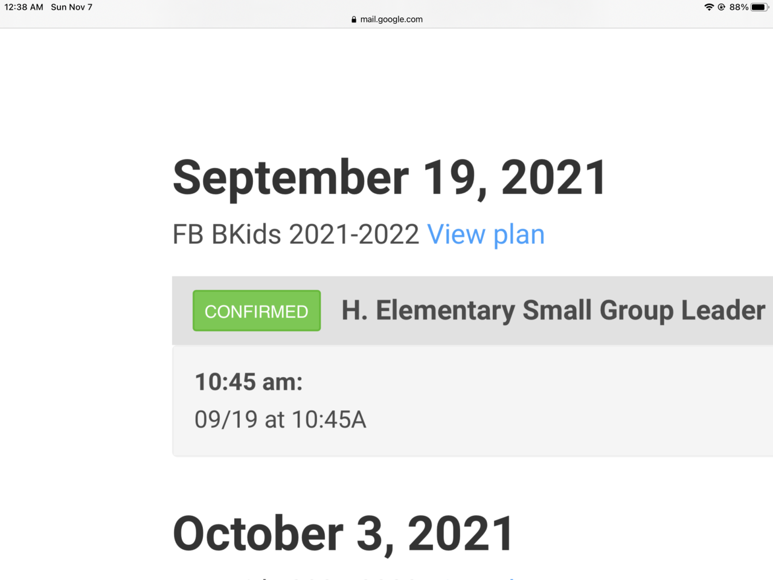Image resolution: width=773 pixels, height=580 pixels.
Task: Click the 09/19 at 10:45A text
Action: pyautogui.click(x=280, y=419)
